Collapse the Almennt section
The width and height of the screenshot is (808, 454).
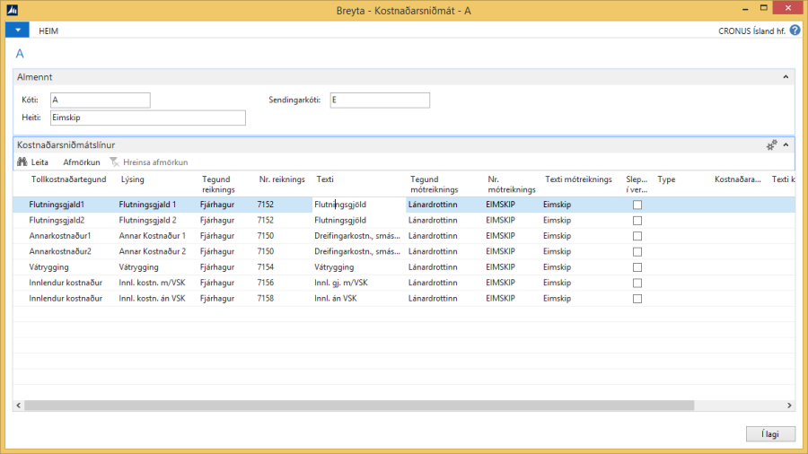click(786, 78)
